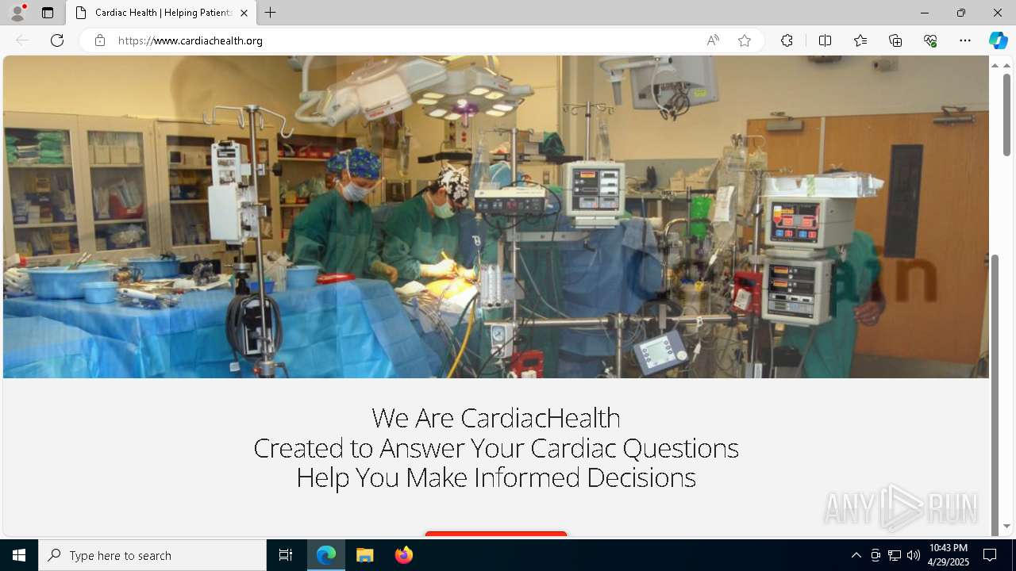
Task: Click the Refresh page icon
Action: pos(57,40)
